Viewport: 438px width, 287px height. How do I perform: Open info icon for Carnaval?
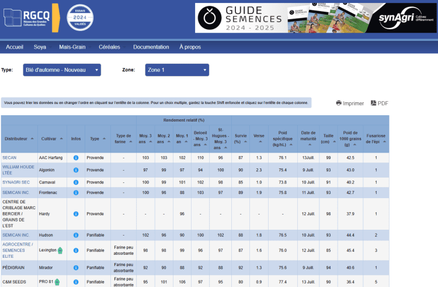coord(76,182)
